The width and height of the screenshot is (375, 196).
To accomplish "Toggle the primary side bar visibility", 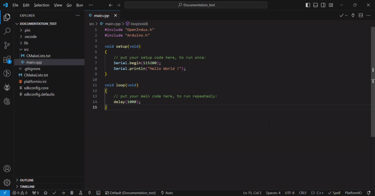I will coord(308,5).
